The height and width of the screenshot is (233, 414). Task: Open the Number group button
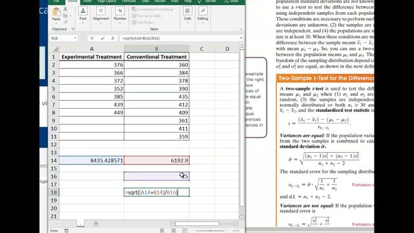(x=120, y=15)
